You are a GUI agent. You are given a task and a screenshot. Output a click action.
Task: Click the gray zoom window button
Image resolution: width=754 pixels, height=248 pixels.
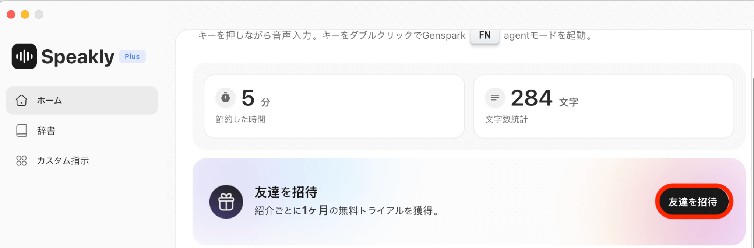pyautogui.click(x=39, y=14)
